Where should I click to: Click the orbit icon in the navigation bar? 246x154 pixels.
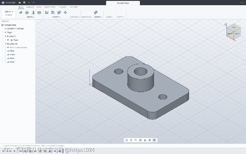tap(127, 140)
